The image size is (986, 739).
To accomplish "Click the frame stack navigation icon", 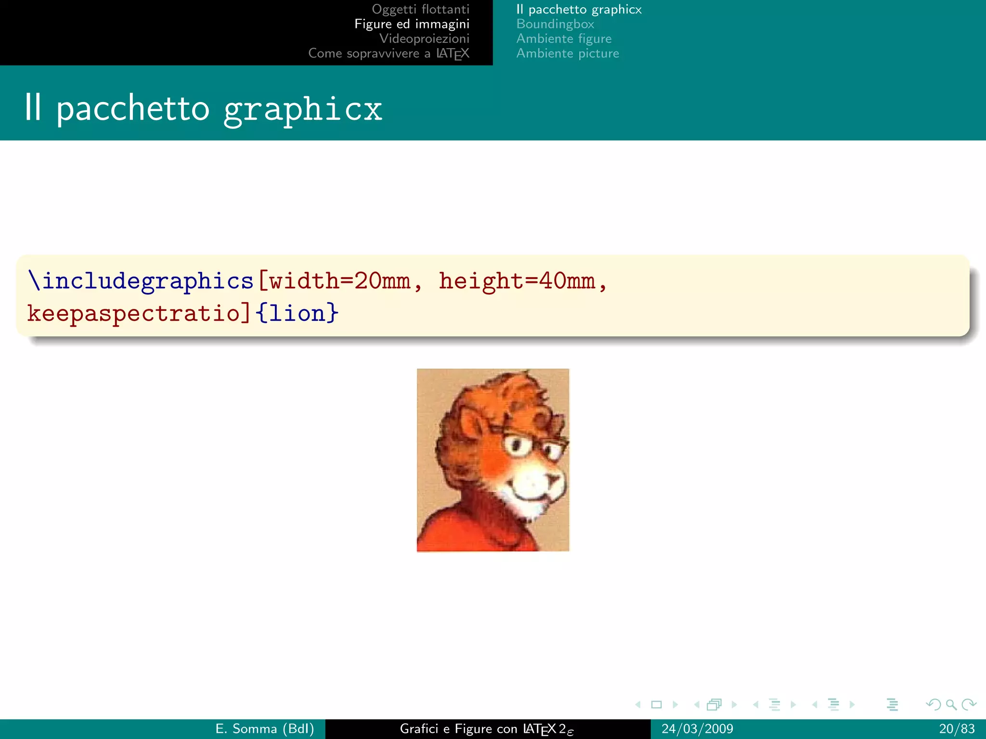I will pyautogui.click(x=714, y=705).
